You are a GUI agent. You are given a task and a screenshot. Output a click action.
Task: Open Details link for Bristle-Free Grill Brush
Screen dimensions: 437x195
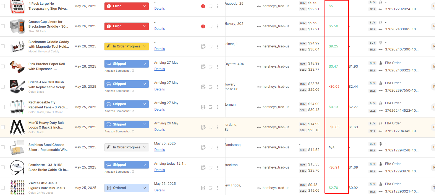159,89
